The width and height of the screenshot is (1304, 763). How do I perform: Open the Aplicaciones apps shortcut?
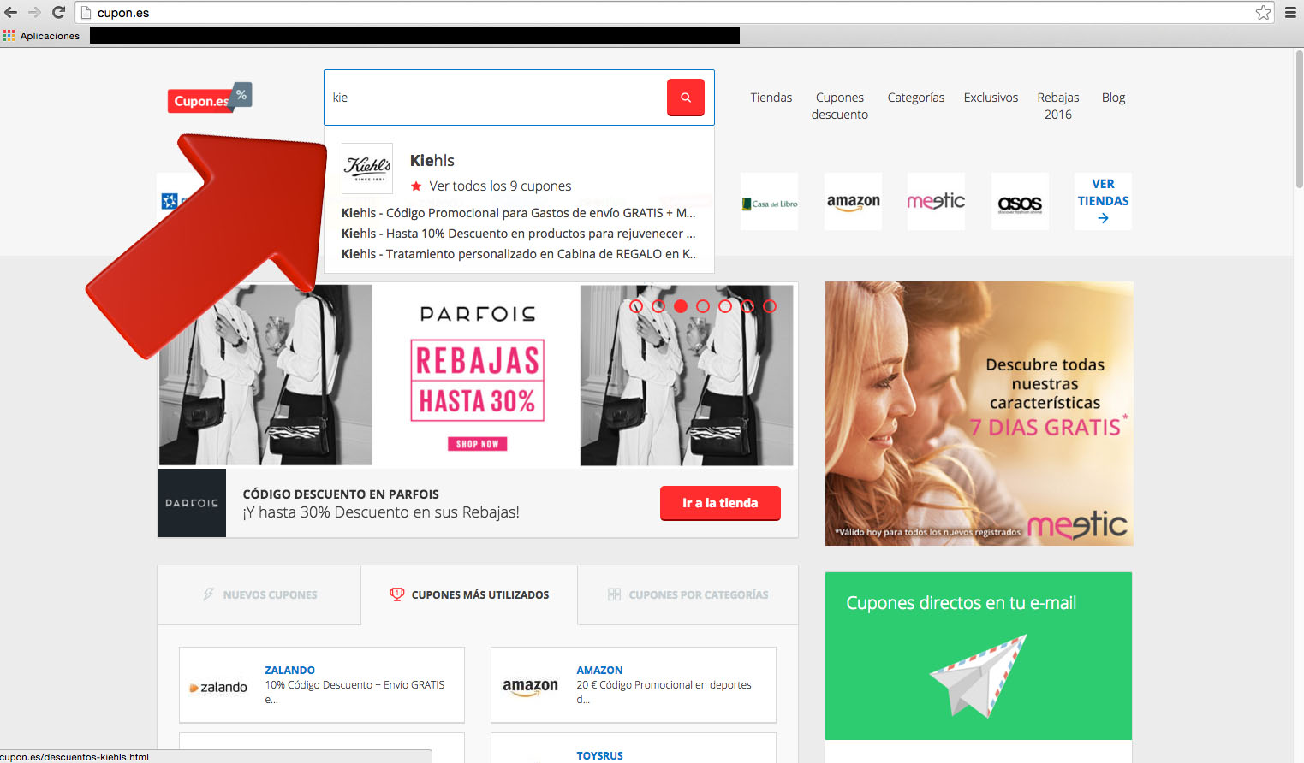pos(41,36)
